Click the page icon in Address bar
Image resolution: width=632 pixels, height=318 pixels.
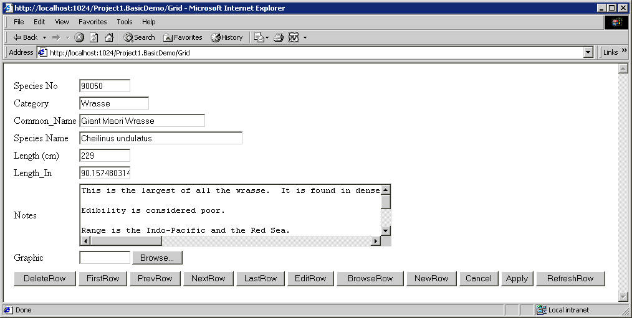(x=43, y=52)
